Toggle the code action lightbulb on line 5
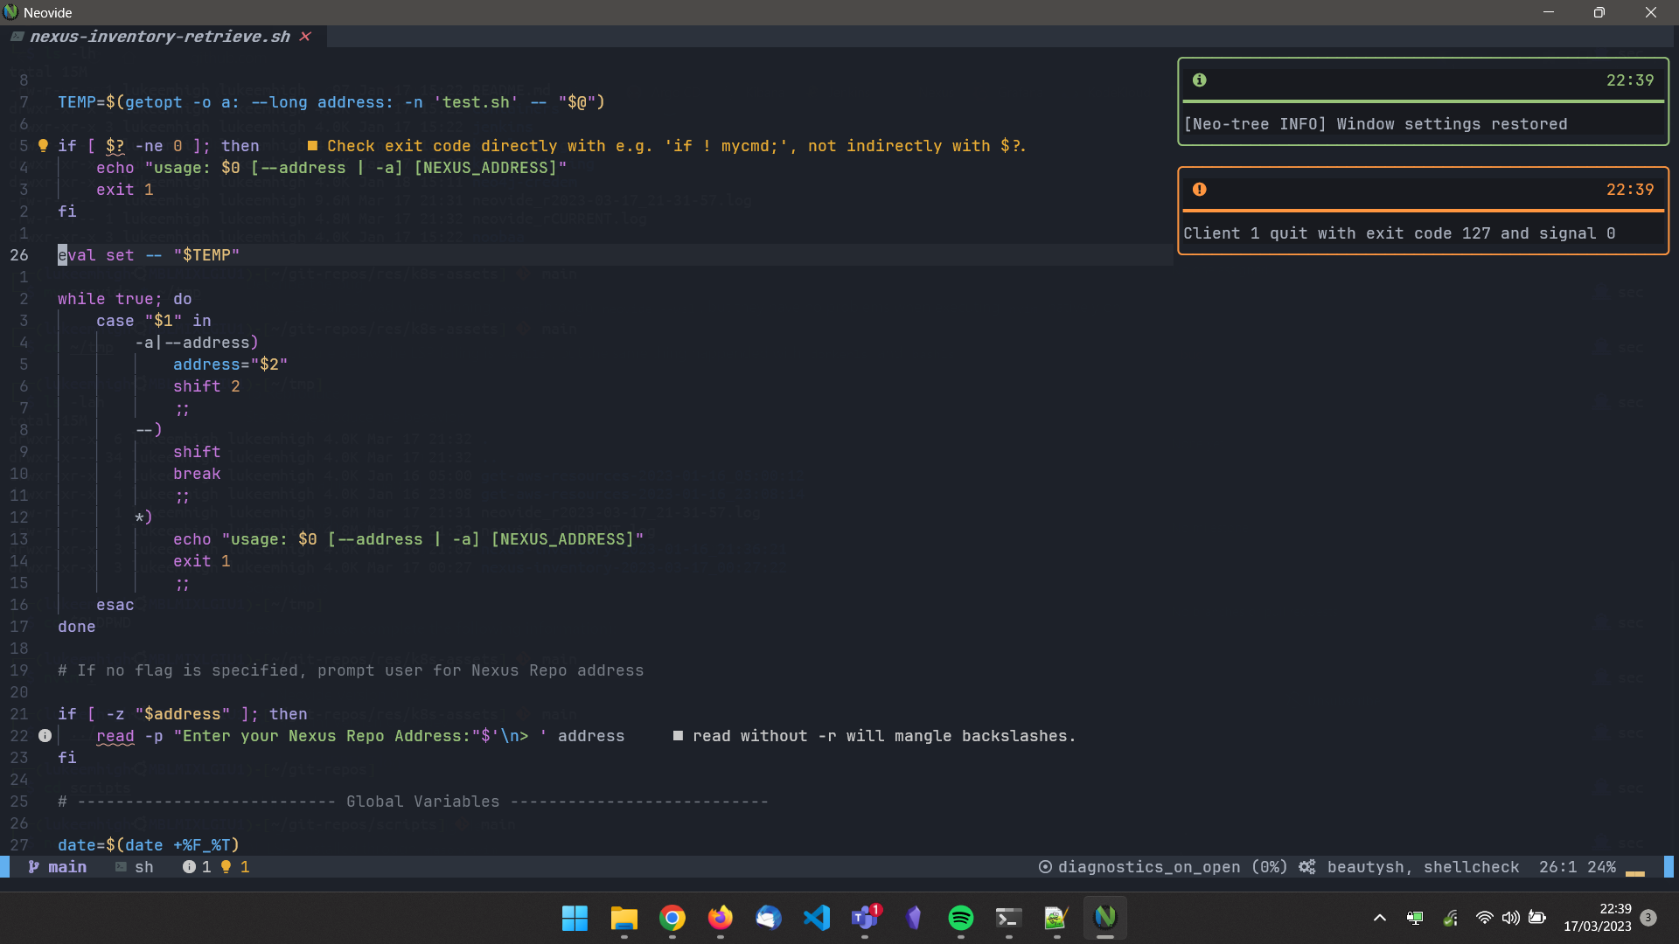This screenshot has width=1679, height=944. pos(43,145)
